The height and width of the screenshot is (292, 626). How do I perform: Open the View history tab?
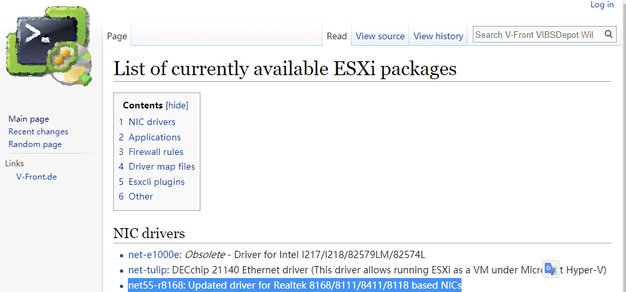[438, 36]
